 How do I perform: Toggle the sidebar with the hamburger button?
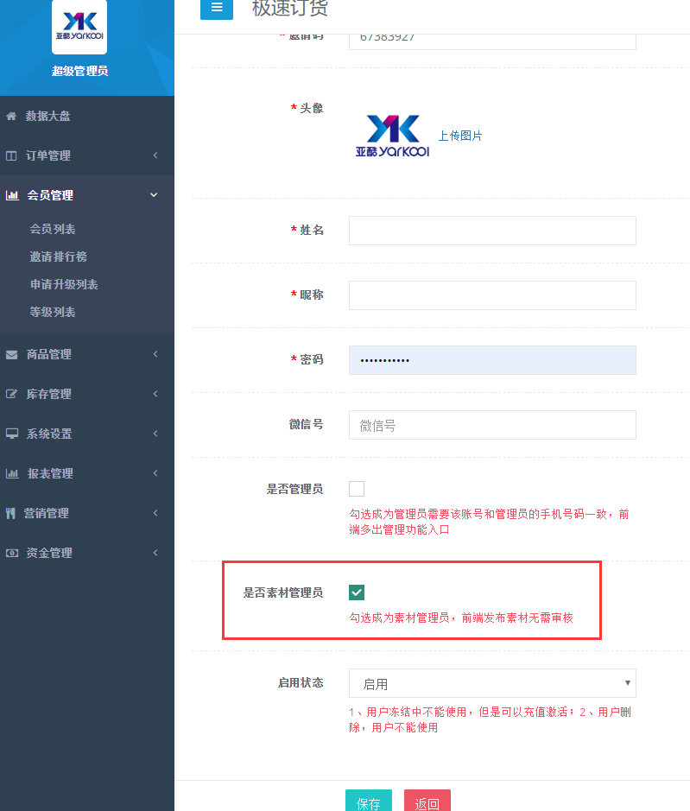pos(217,7)
